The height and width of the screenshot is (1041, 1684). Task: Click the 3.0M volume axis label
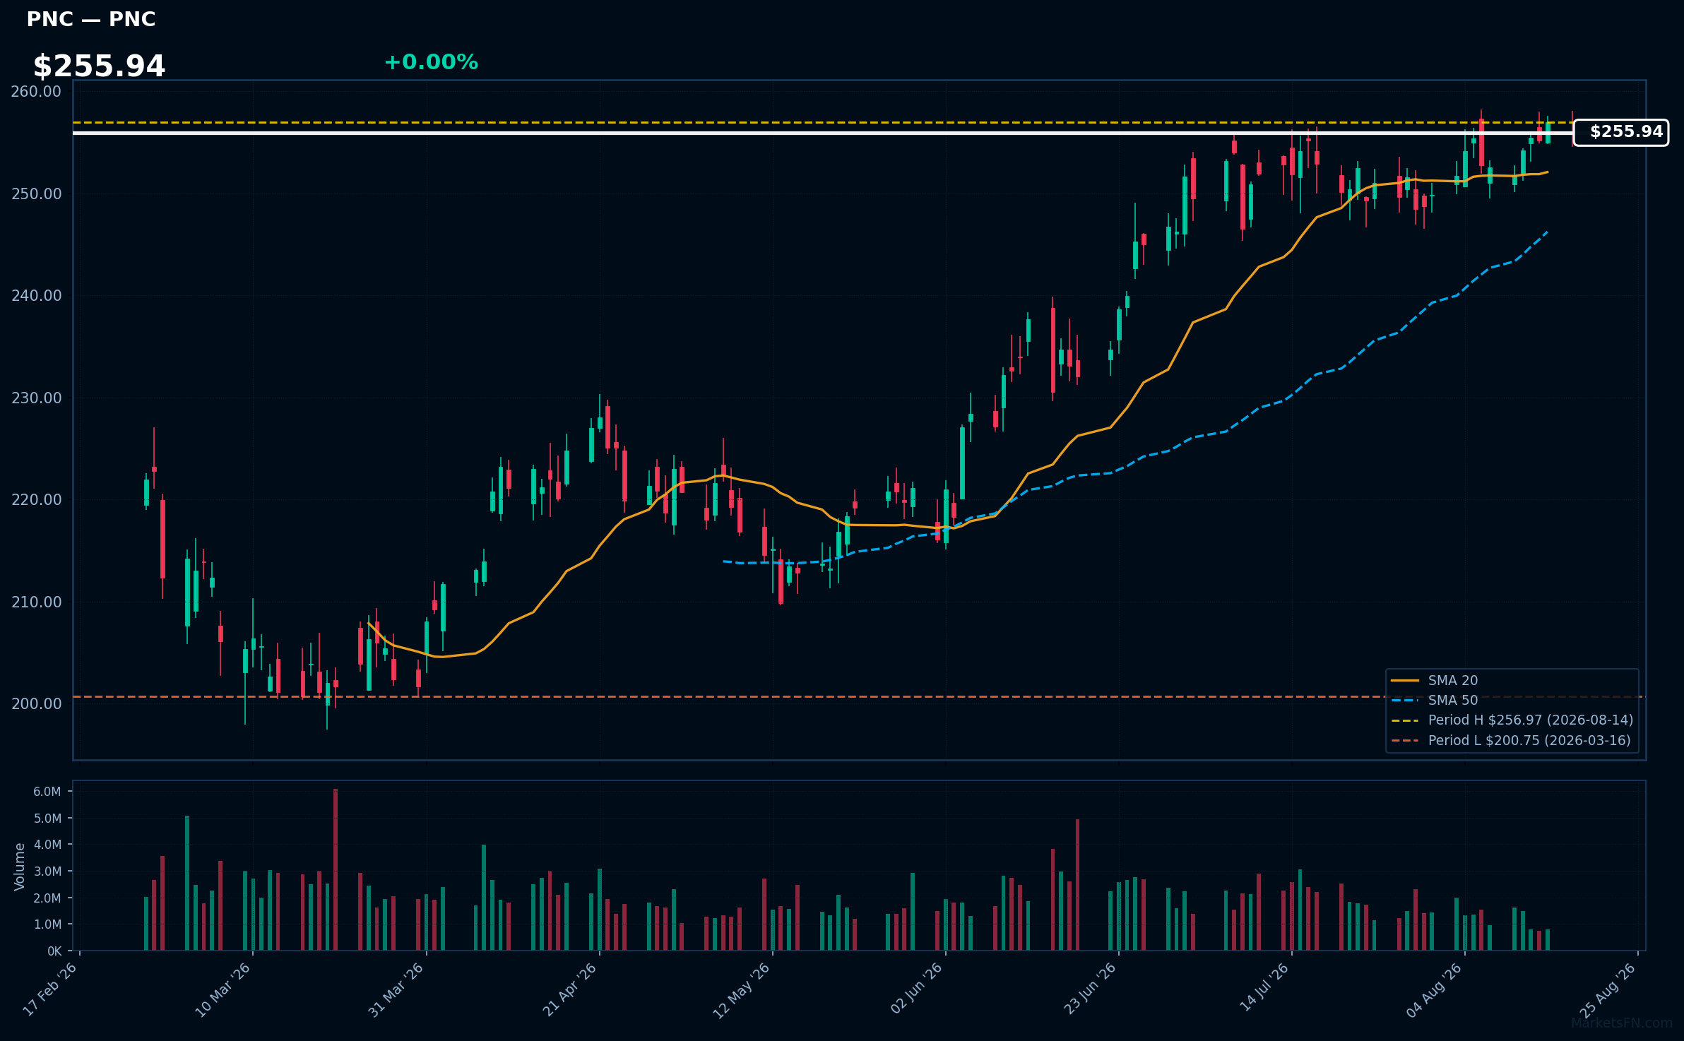pyautogui.click(x=47, y=872)
